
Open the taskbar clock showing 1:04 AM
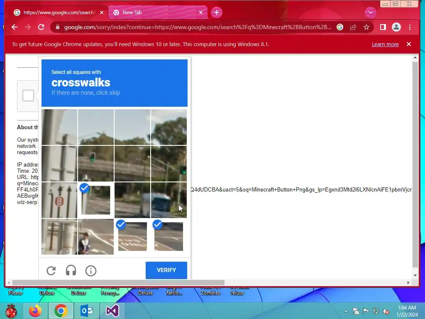click(x=407, y=311)
